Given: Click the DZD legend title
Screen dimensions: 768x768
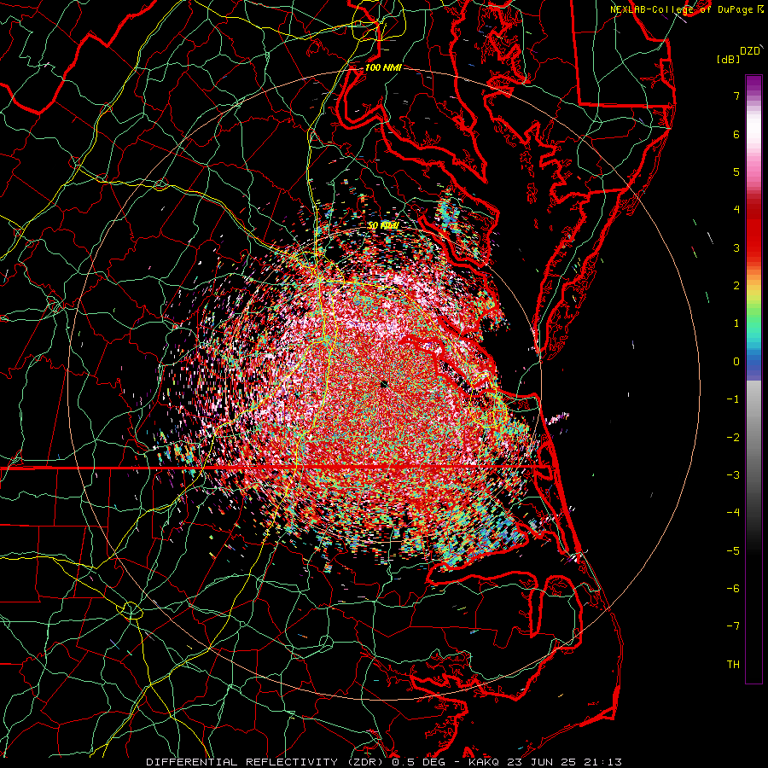Looking at the screenshot, I should pyautogui.click(x=750, y=51).
